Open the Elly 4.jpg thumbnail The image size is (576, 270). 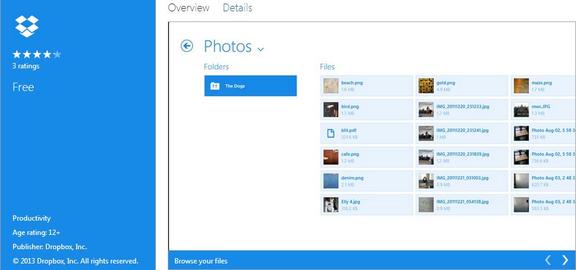point(331,205)
